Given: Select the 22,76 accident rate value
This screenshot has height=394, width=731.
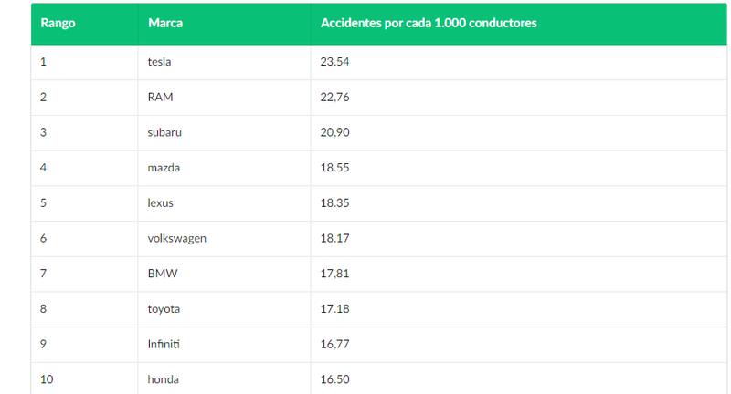Looking at the screenshot, I should 336,98.
